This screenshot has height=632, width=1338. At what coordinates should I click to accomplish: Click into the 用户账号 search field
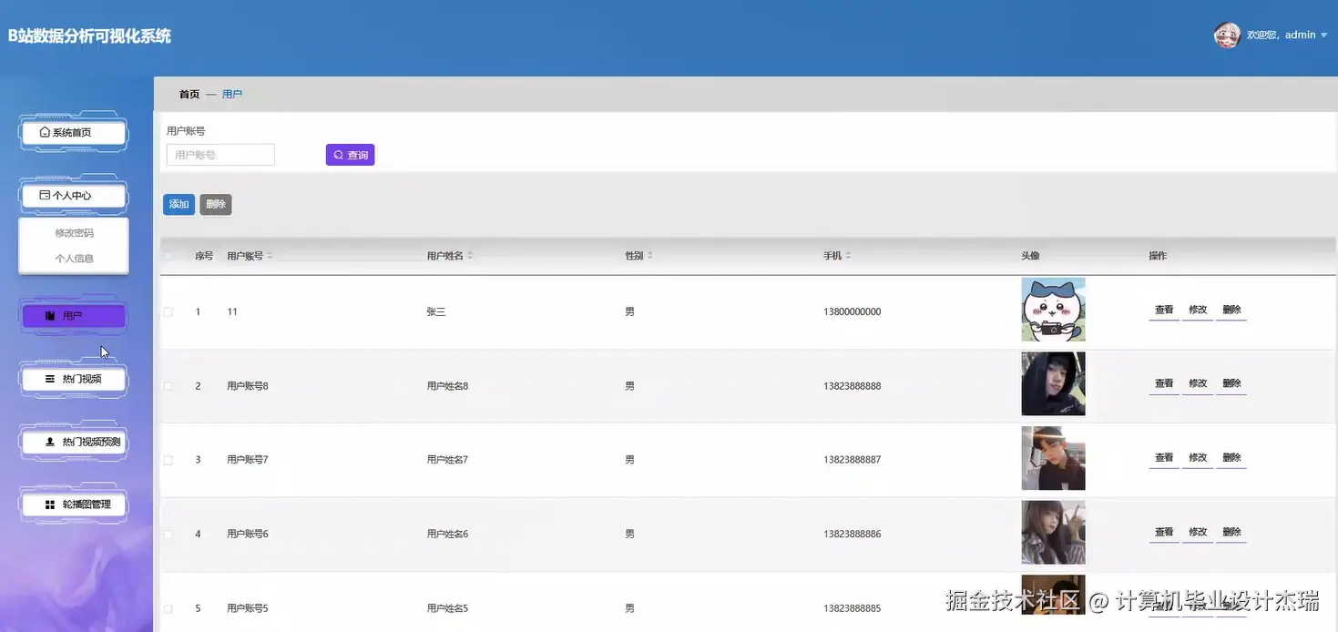[220, 155]
